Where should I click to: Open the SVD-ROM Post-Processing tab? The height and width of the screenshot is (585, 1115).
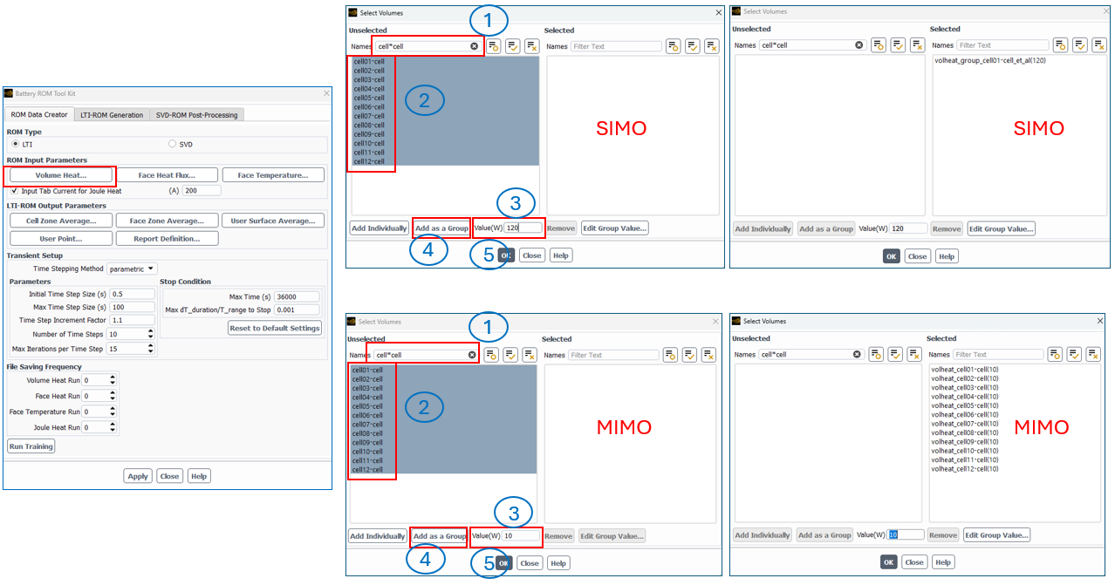196,115
